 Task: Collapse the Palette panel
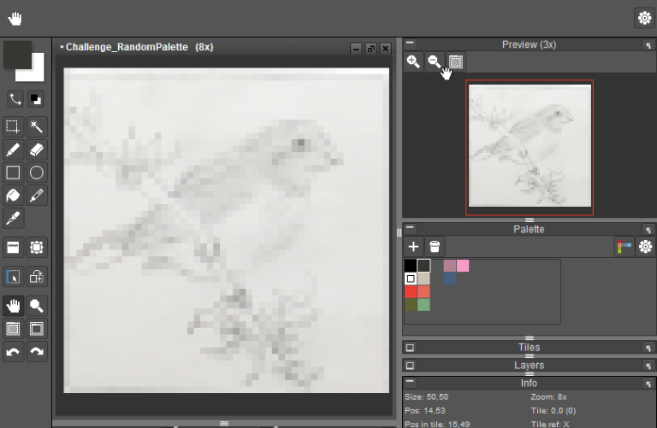(x=410, y=229)
